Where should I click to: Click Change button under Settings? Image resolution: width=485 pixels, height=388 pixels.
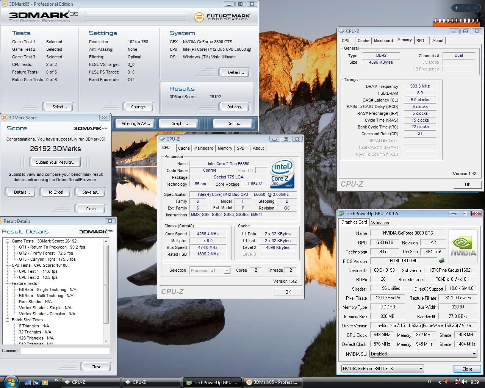click(x=139, y=107)
